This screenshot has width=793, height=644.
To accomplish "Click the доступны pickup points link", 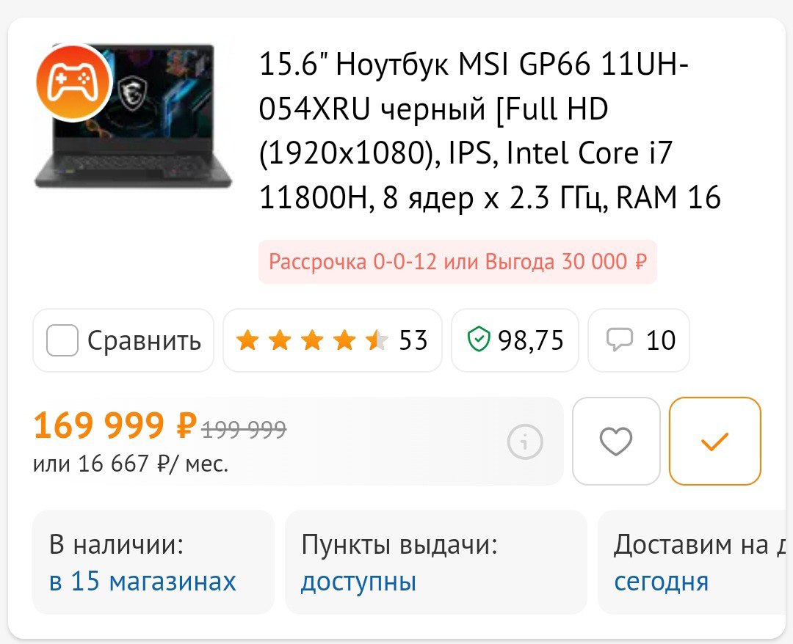I will click(x=358, y=582).
